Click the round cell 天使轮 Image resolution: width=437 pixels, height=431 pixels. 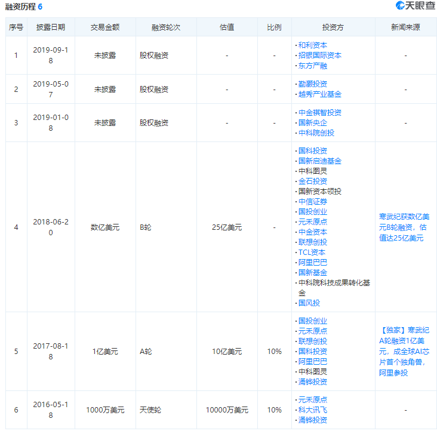[x=150, y=410]
